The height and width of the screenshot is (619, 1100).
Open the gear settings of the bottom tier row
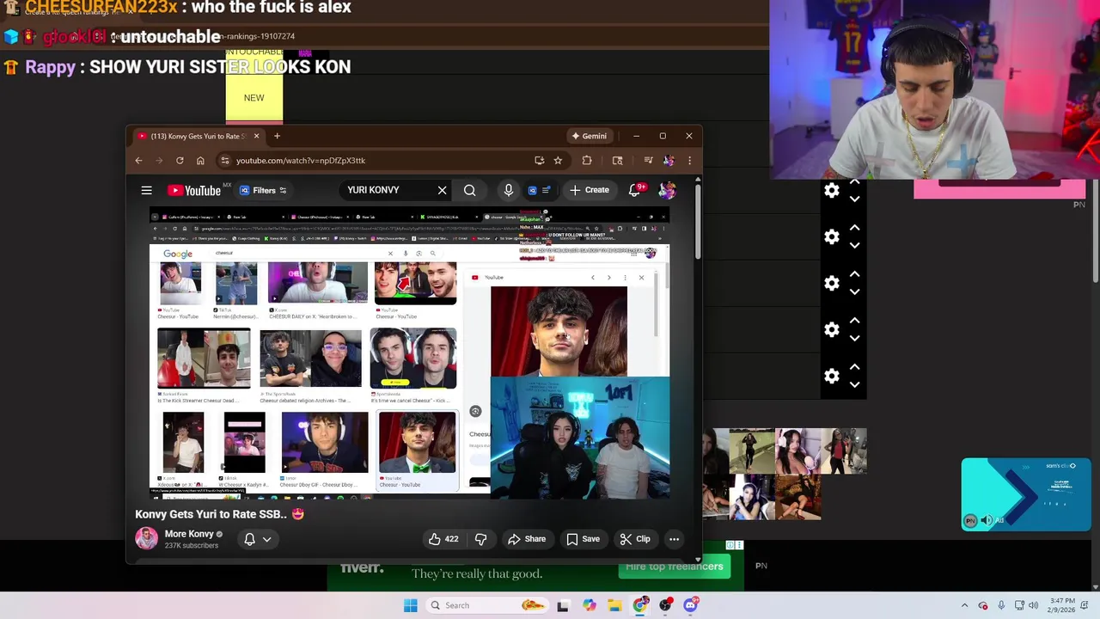point(832,376)
